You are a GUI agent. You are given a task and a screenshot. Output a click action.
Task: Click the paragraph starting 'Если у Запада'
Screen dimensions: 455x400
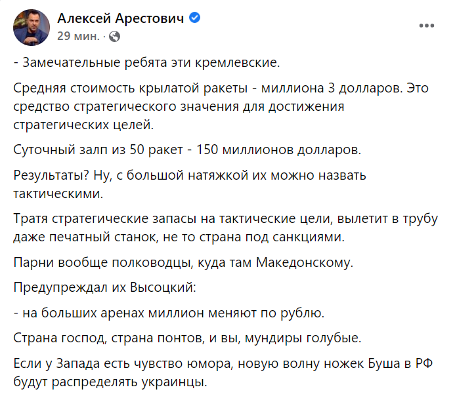pyautogui.click(x=223, y=372)
